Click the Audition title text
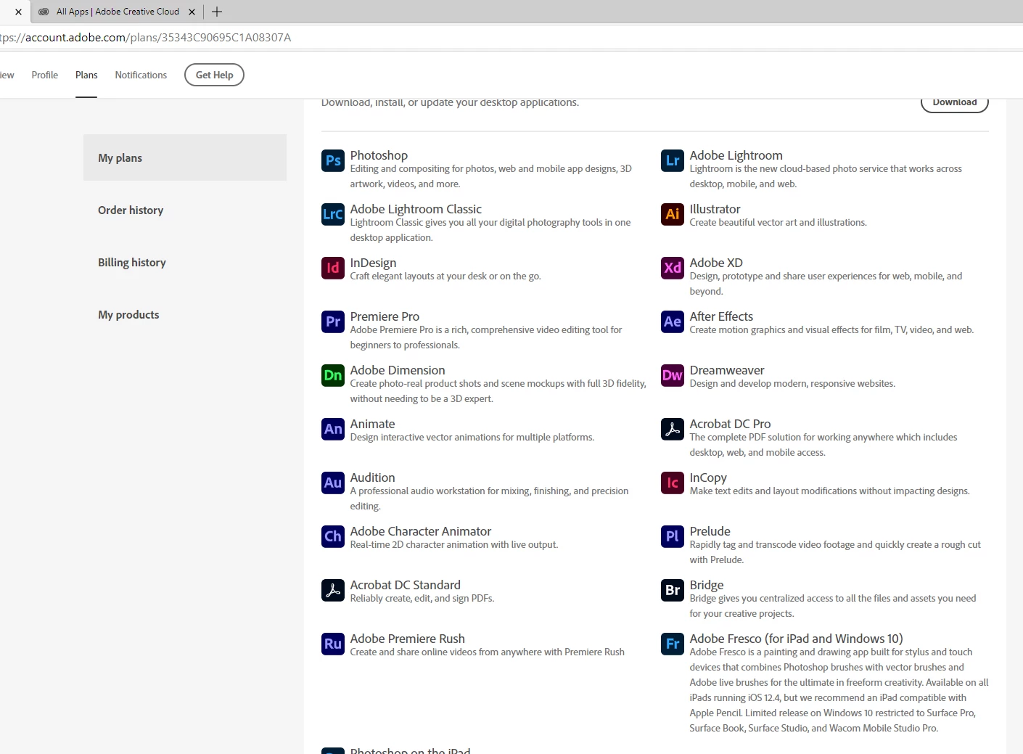Screen dimensions: 1023x754 tap(372, 478)
